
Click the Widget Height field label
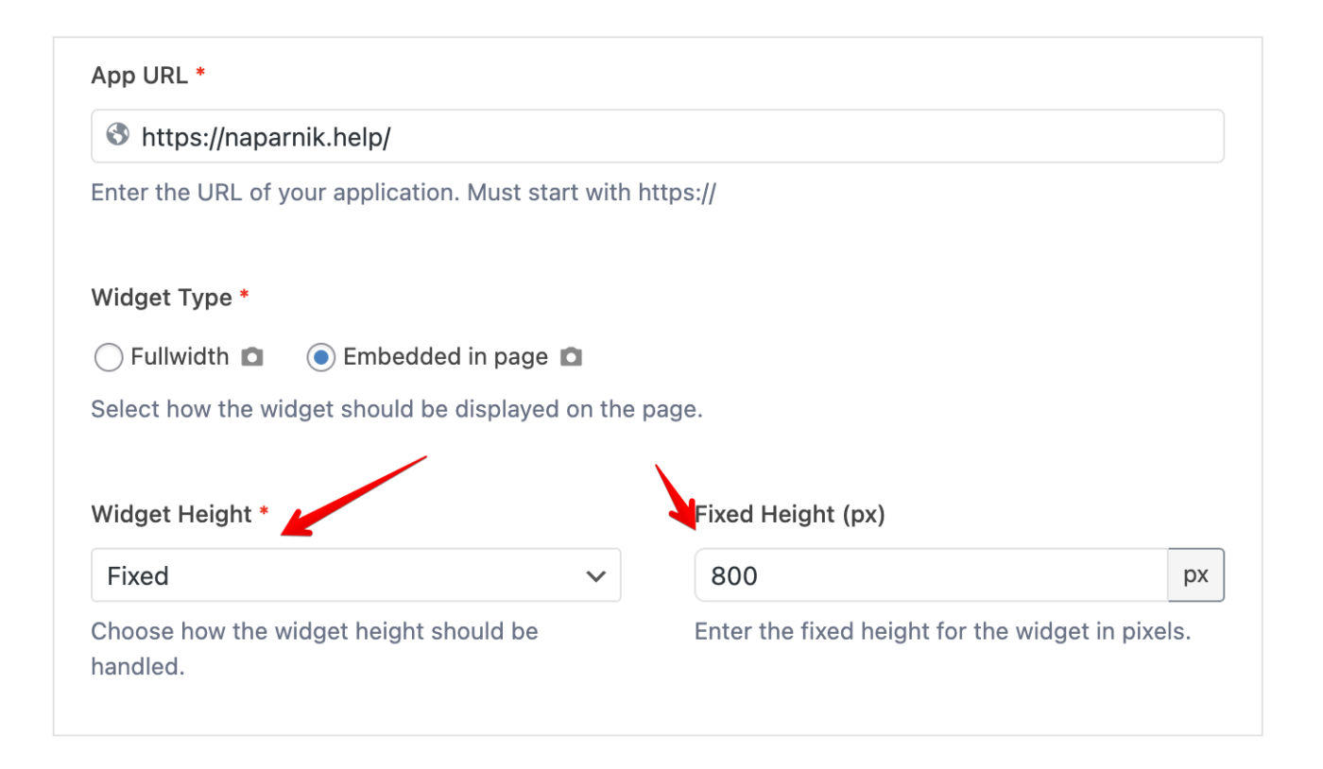click(x=171, y=514)
